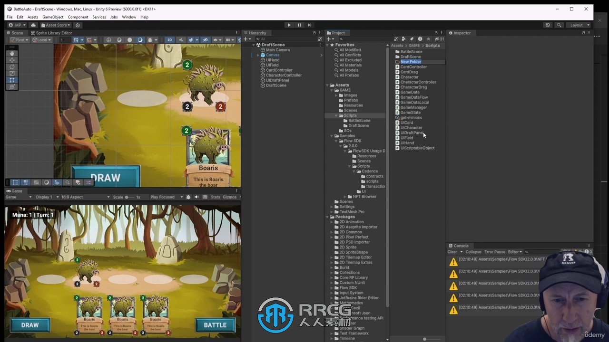The image size is (609, 342).
Task: Open the GameObject menu
Action: (x=53, y=17)
